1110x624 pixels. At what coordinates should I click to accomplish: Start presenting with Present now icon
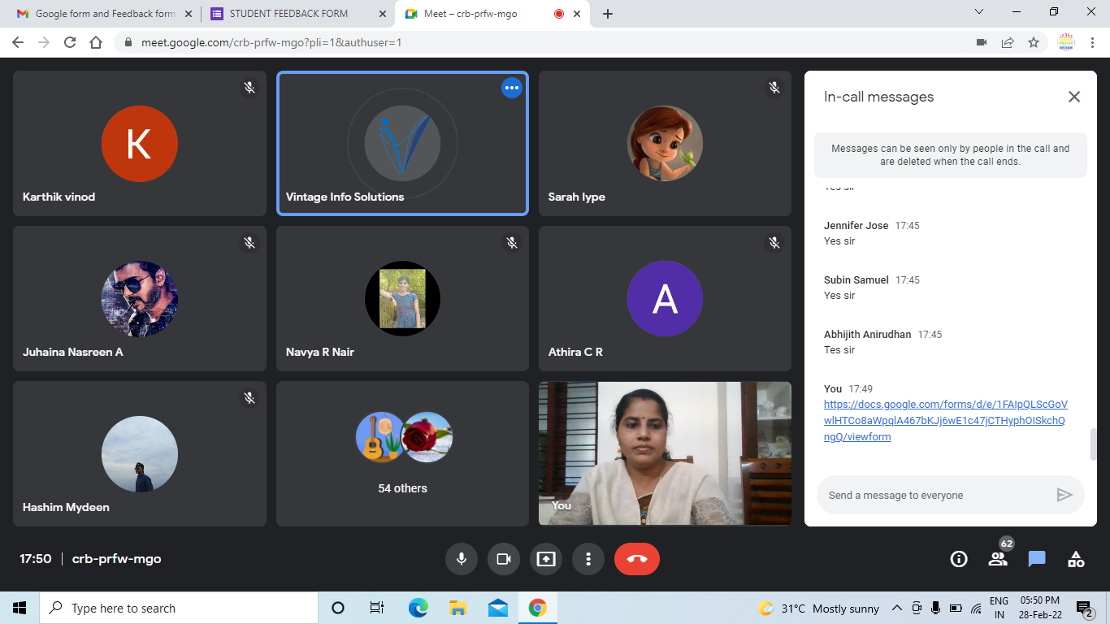pos(546,559)
